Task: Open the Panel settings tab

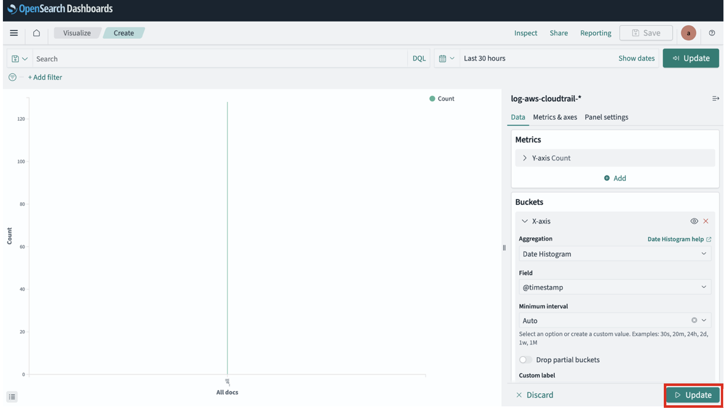Action: (606, 117)
